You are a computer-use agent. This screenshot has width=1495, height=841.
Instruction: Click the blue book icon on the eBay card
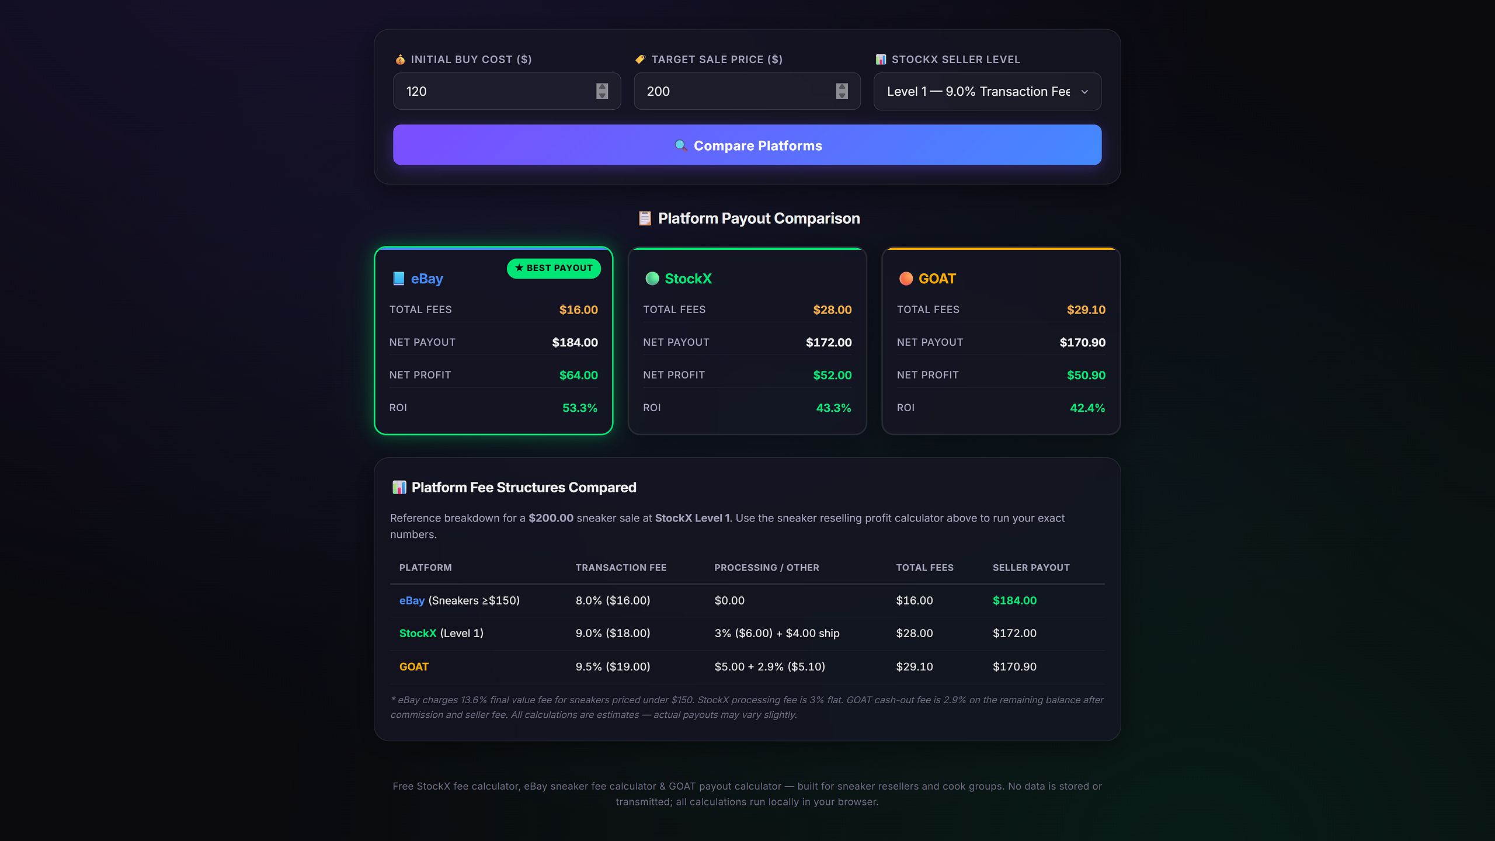point(398,279)
